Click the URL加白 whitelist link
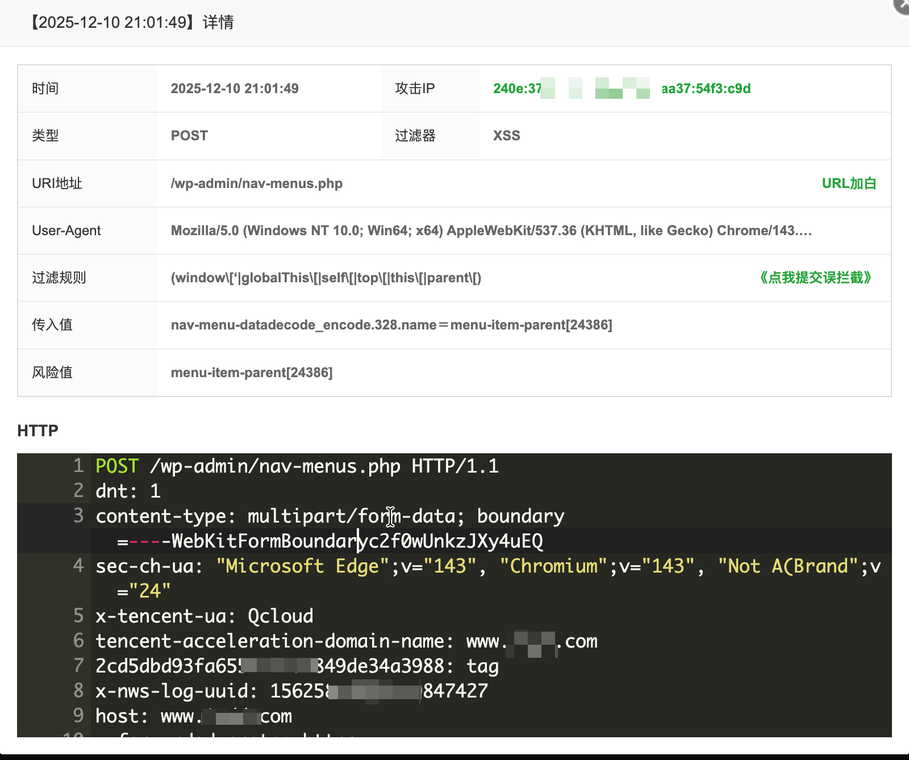This screenshot has width=909, height=760. 849,183
